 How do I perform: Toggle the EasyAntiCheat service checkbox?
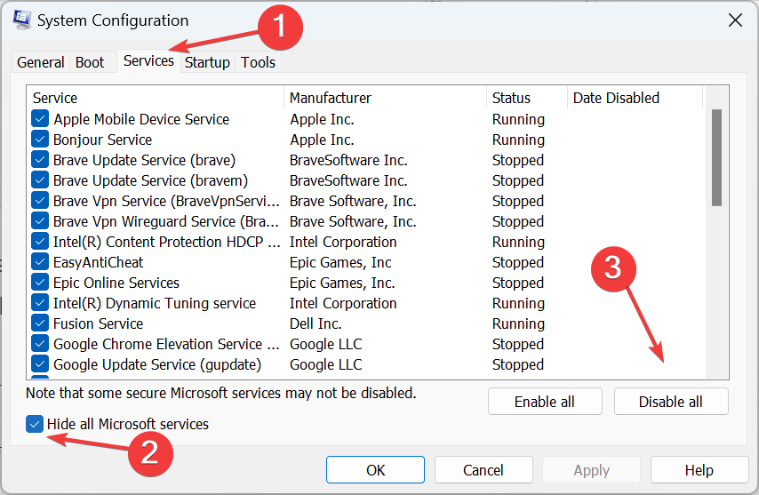click(40, 262)
